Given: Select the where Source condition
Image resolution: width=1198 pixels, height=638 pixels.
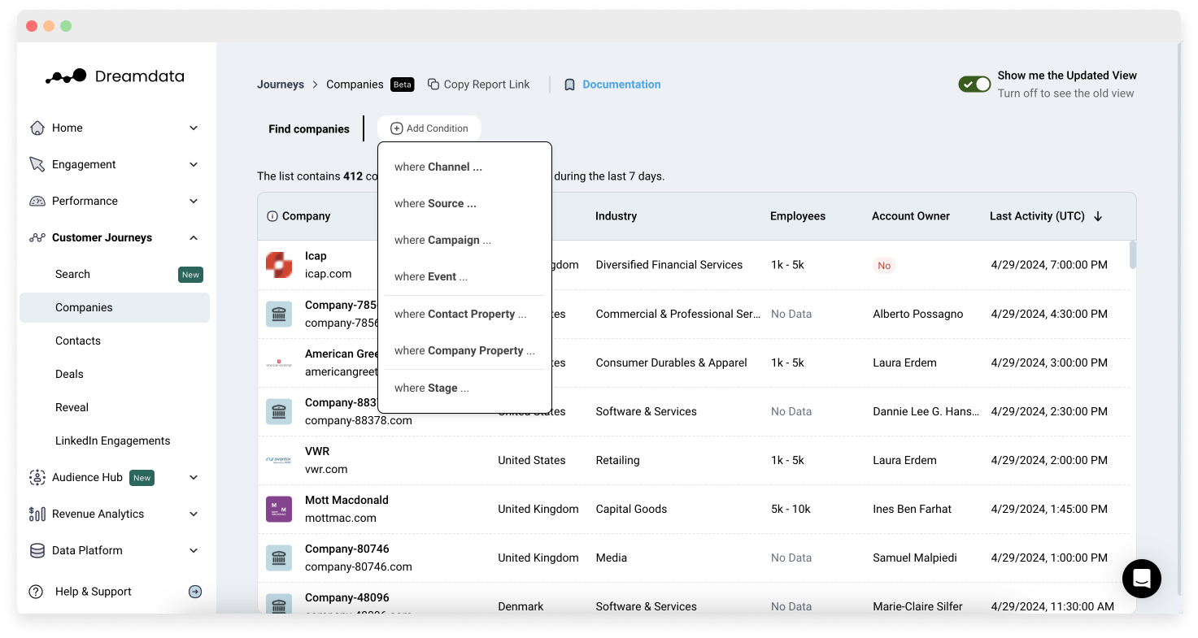Looking at the screenshot, I should coord(465,203).
